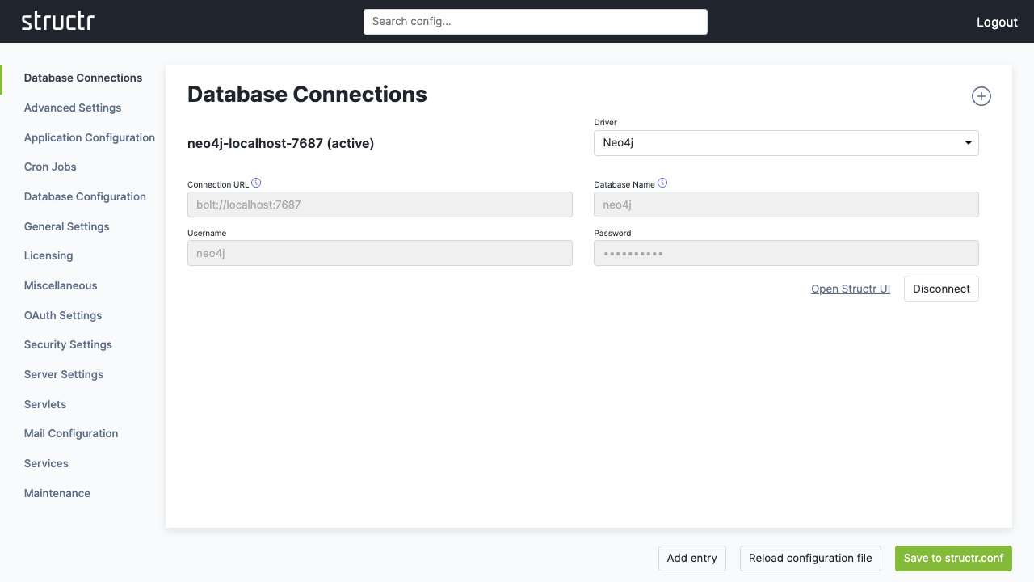Viewport: 1034px width, 582px height.
Task: Select the Security Settings section
Action: point(68,344)
